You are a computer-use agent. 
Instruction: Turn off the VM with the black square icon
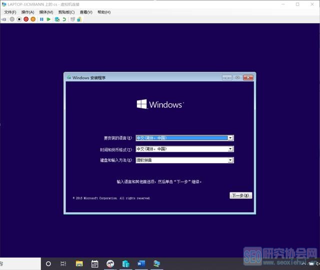[x=19, y=19]
